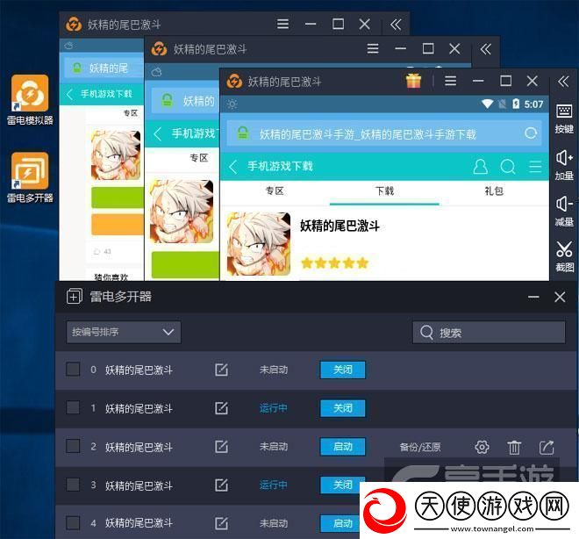
Task: Rename instance 0 with edit icon
Action: [x=221, y=370]
